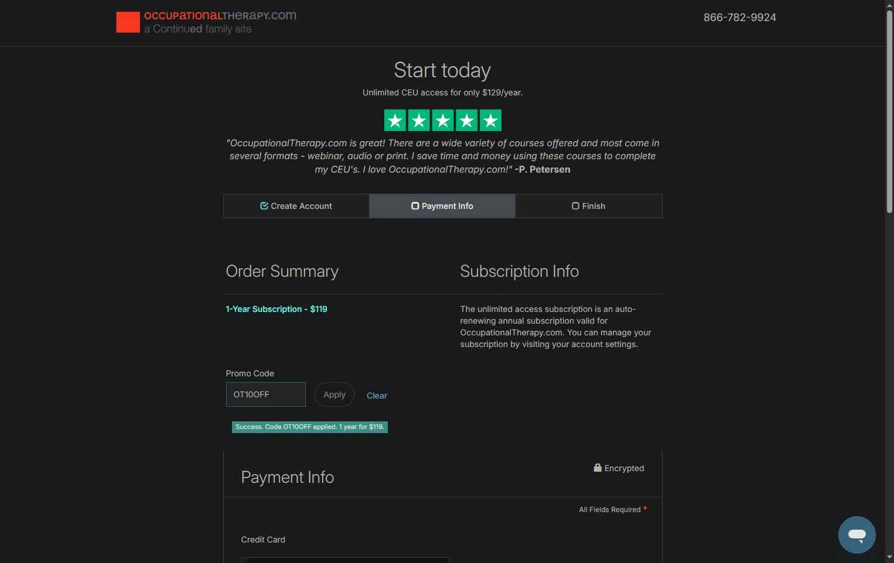
Task: Click the 'Success. Code OT10OFF applied' message
Action: pyautogui.click(x=310, y=427)
